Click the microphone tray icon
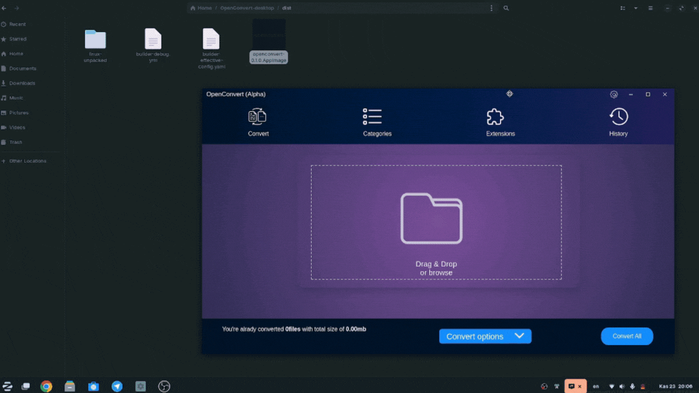 point(632,386)
